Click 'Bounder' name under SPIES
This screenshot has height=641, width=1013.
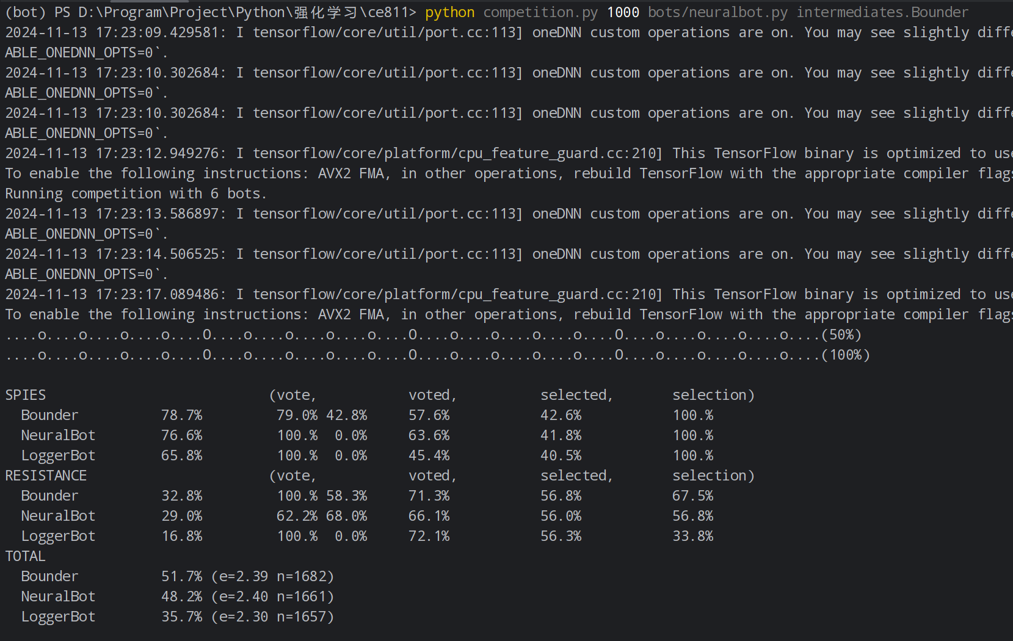pyautogui.click(x=50, y=415)
